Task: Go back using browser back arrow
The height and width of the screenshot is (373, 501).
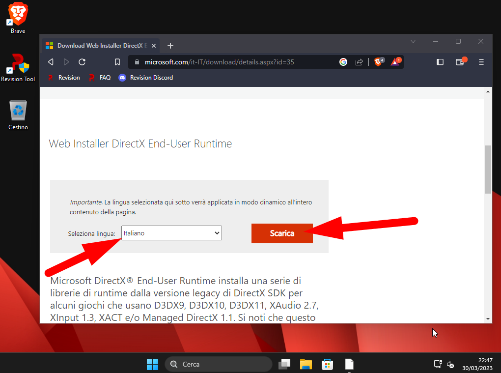Action: pos(51,62)
